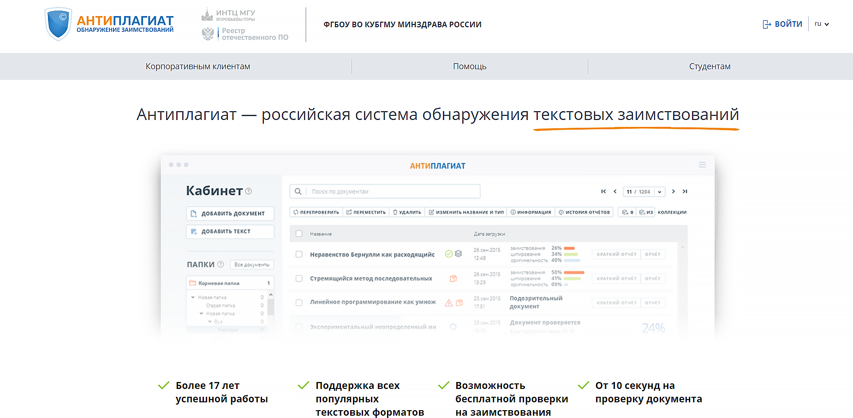Screen dimensions: 853x418
Task: Open the ИНТЦ МГУ logo link
Action: pyautogui.click(x=228, y=15)
